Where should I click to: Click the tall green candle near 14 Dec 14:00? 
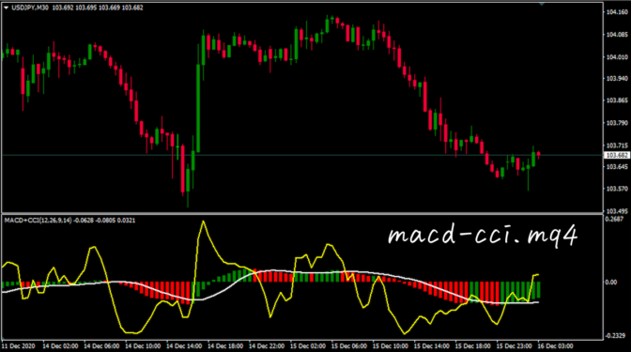tap(198, 109)
